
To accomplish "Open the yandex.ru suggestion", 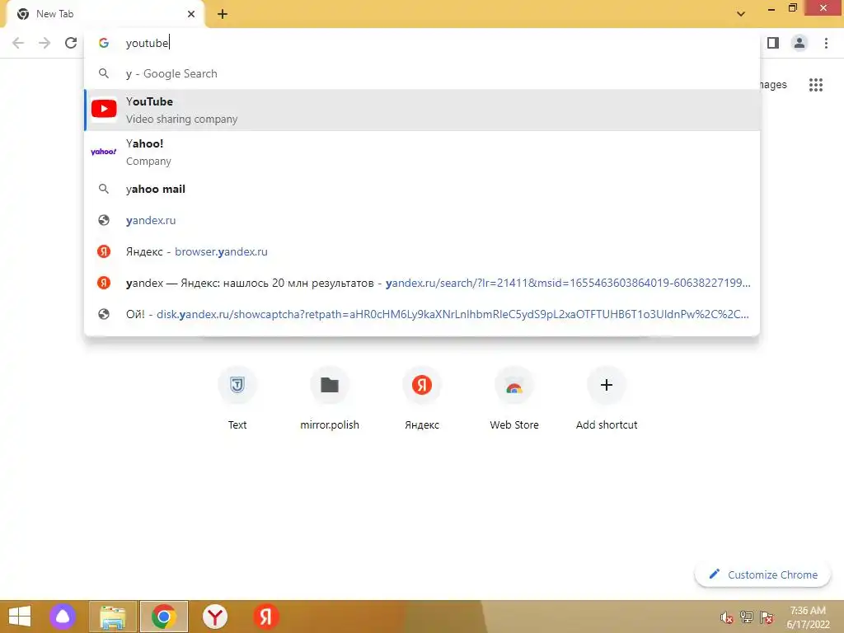I will tap(422, 220).
